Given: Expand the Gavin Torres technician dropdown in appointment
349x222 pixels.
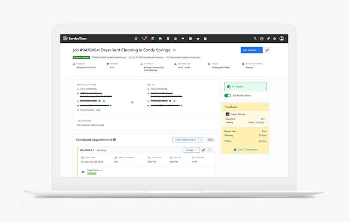Looking at the screenshot, I should [94, 170].
